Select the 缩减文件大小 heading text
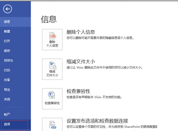This screenshot has height=131, width=178. [81, 62]
